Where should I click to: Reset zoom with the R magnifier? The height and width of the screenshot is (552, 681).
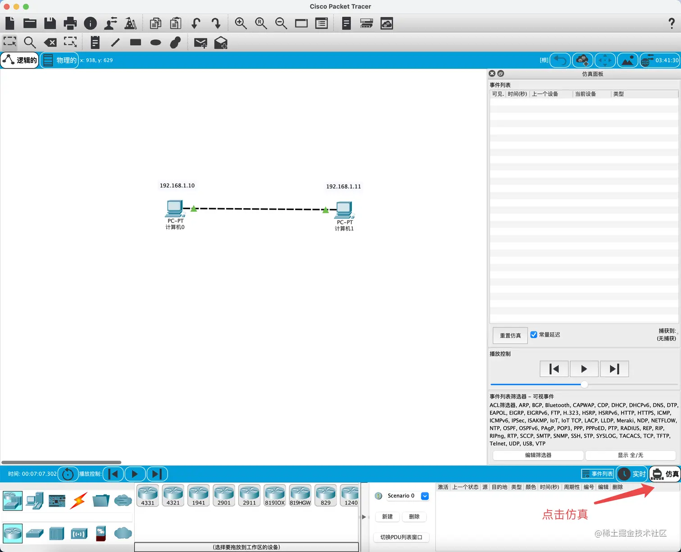point(261,23)
